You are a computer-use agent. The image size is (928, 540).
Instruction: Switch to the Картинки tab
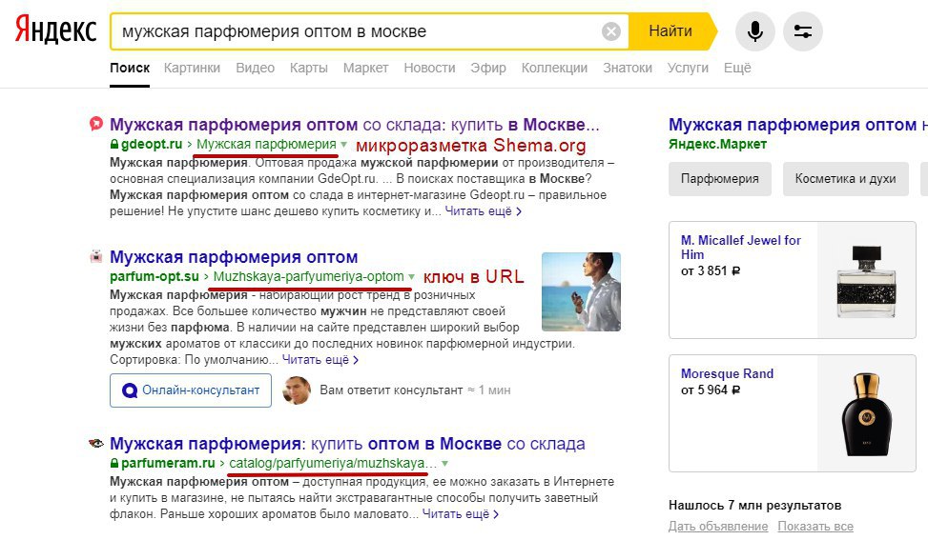(x=192, y=68)
